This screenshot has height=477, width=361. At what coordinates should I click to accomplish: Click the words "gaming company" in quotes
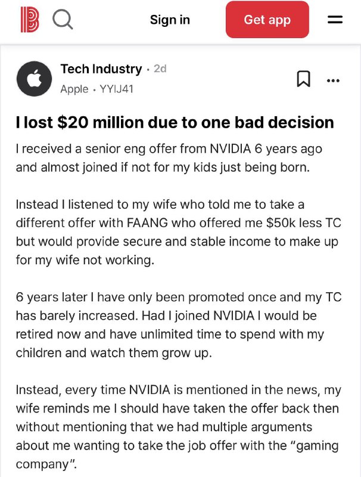[177, 455]
